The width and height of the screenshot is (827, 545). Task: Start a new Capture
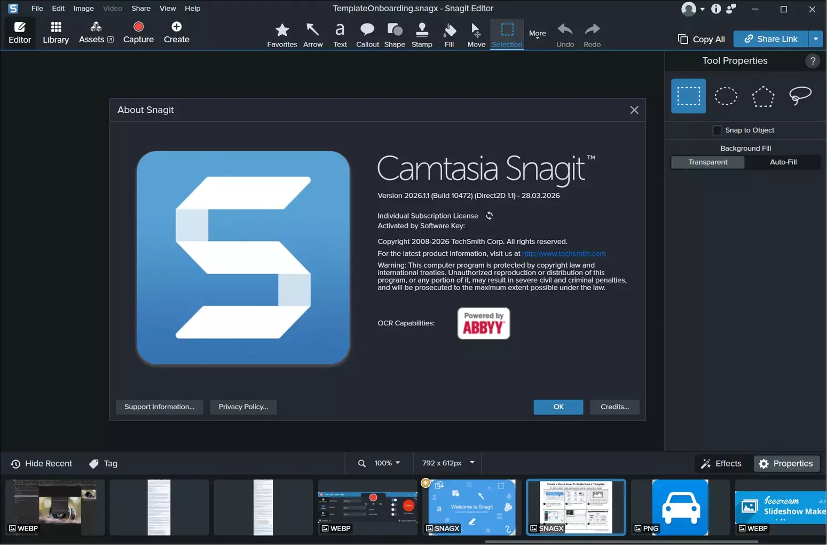tap(138, 33)
